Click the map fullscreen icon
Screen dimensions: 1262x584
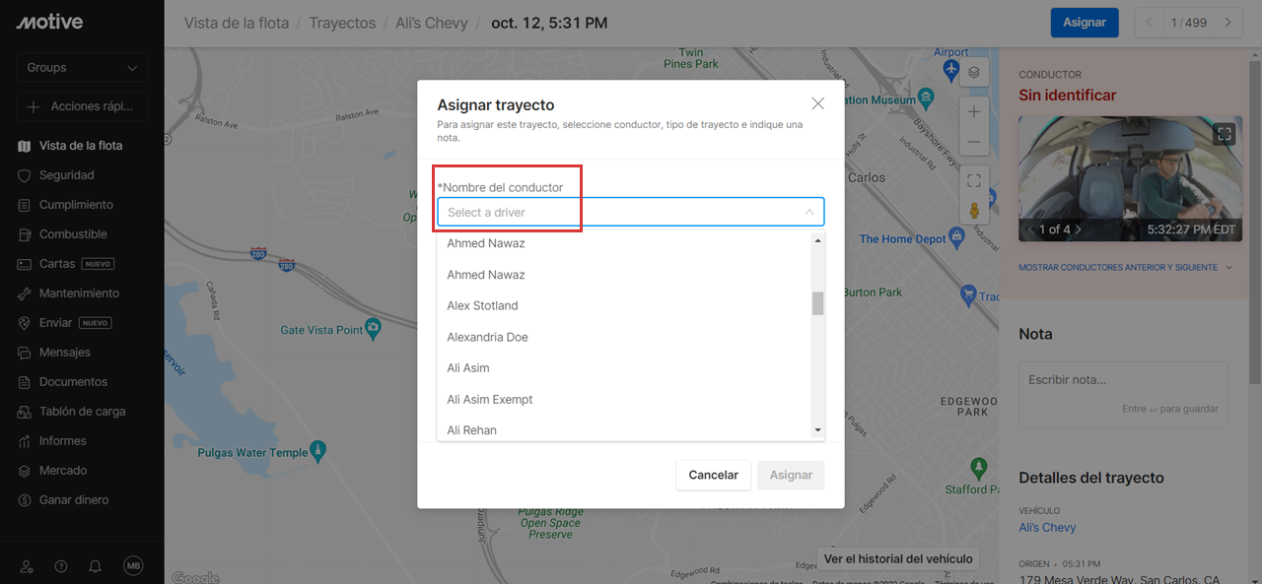click(973, 180)
